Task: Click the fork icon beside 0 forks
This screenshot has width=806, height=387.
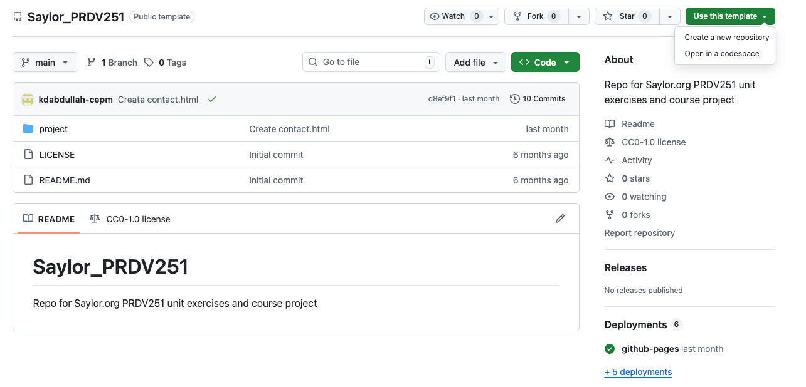Action: (610, 215)
